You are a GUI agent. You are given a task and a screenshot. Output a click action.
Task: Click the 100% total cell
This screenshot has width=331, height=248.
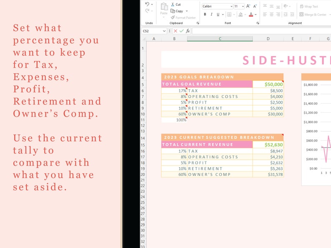click(x=174, y=120)
